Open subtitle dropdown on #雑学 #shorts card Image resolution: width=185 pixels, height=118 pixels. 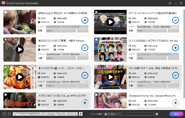[x=61, y=58]
